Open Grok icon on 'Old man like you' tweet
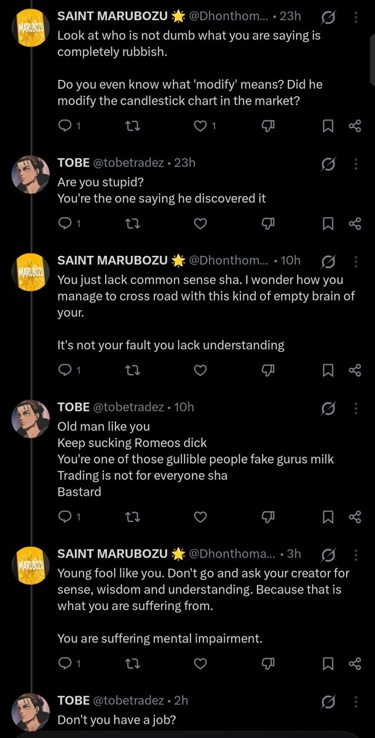Screen dimensions: 375x738 tap(328, 408)
